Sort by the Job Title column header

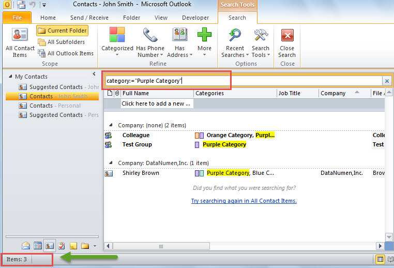pos(297,93)
